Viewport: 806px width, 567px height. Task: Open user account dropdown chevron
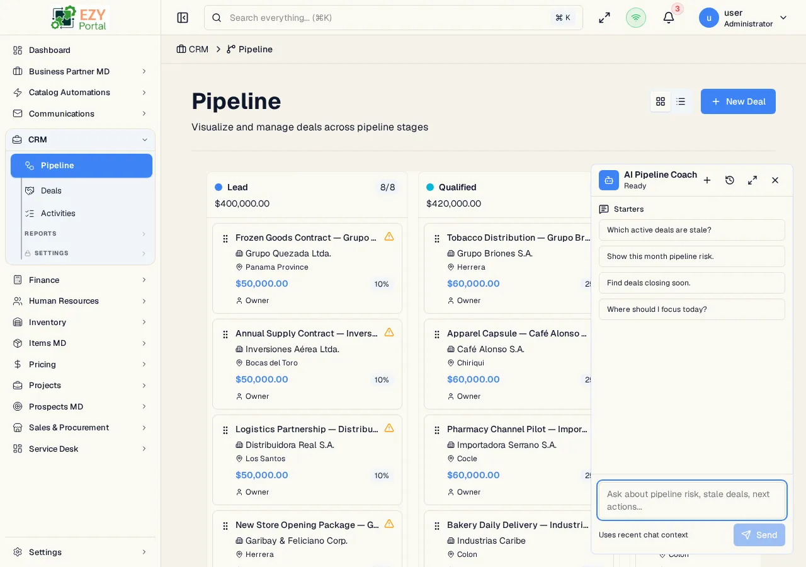[x=783, y=18]
